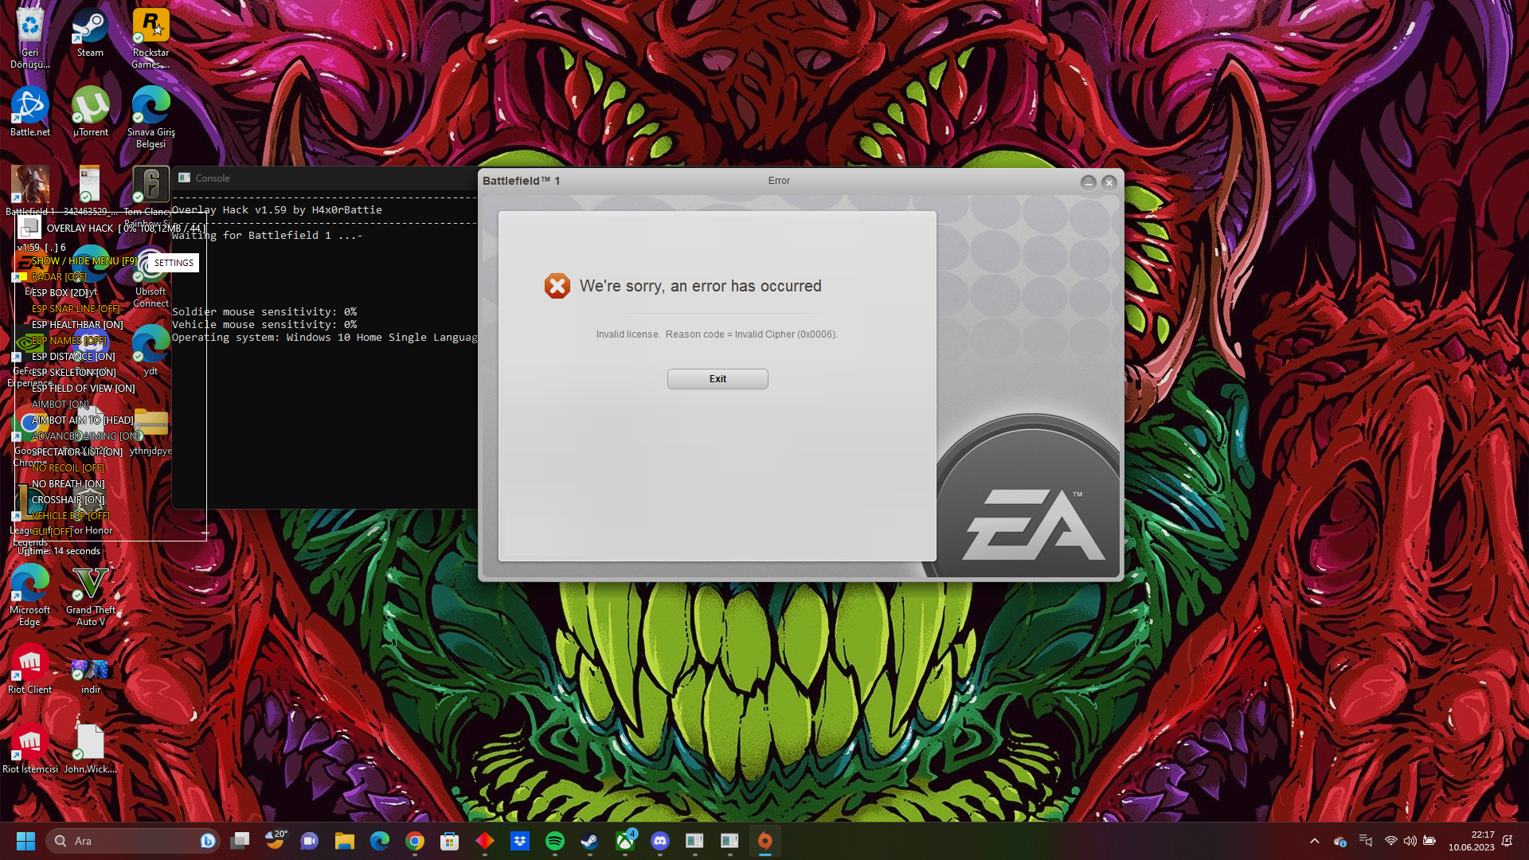Open Microsoft Store from the taskbar
The image size is (1529, 860).
click(449, 841)
